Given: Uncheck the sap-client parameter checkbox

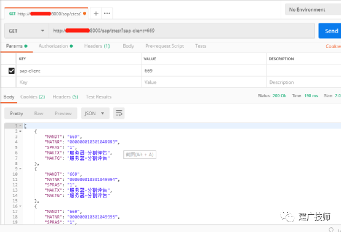Looking at the screenshot, I should click(12, 71).
